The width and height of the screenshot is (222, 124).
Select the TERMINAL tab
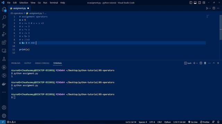[58, 63]
